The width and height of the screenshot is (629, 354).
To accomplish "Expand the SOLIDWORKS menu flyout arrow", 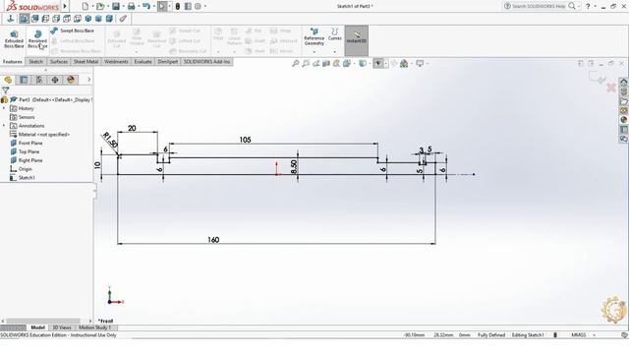I will 65,6.
